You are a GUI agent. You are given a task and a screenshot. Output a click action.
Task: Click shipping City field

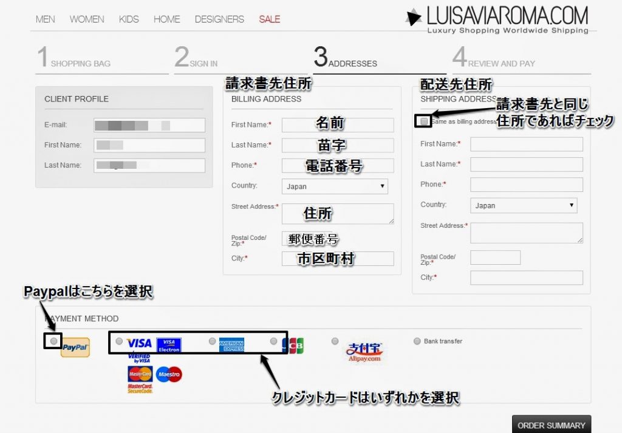[x=527, y=278]
